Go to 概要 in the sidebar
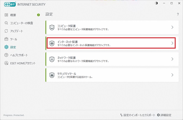 13,15
